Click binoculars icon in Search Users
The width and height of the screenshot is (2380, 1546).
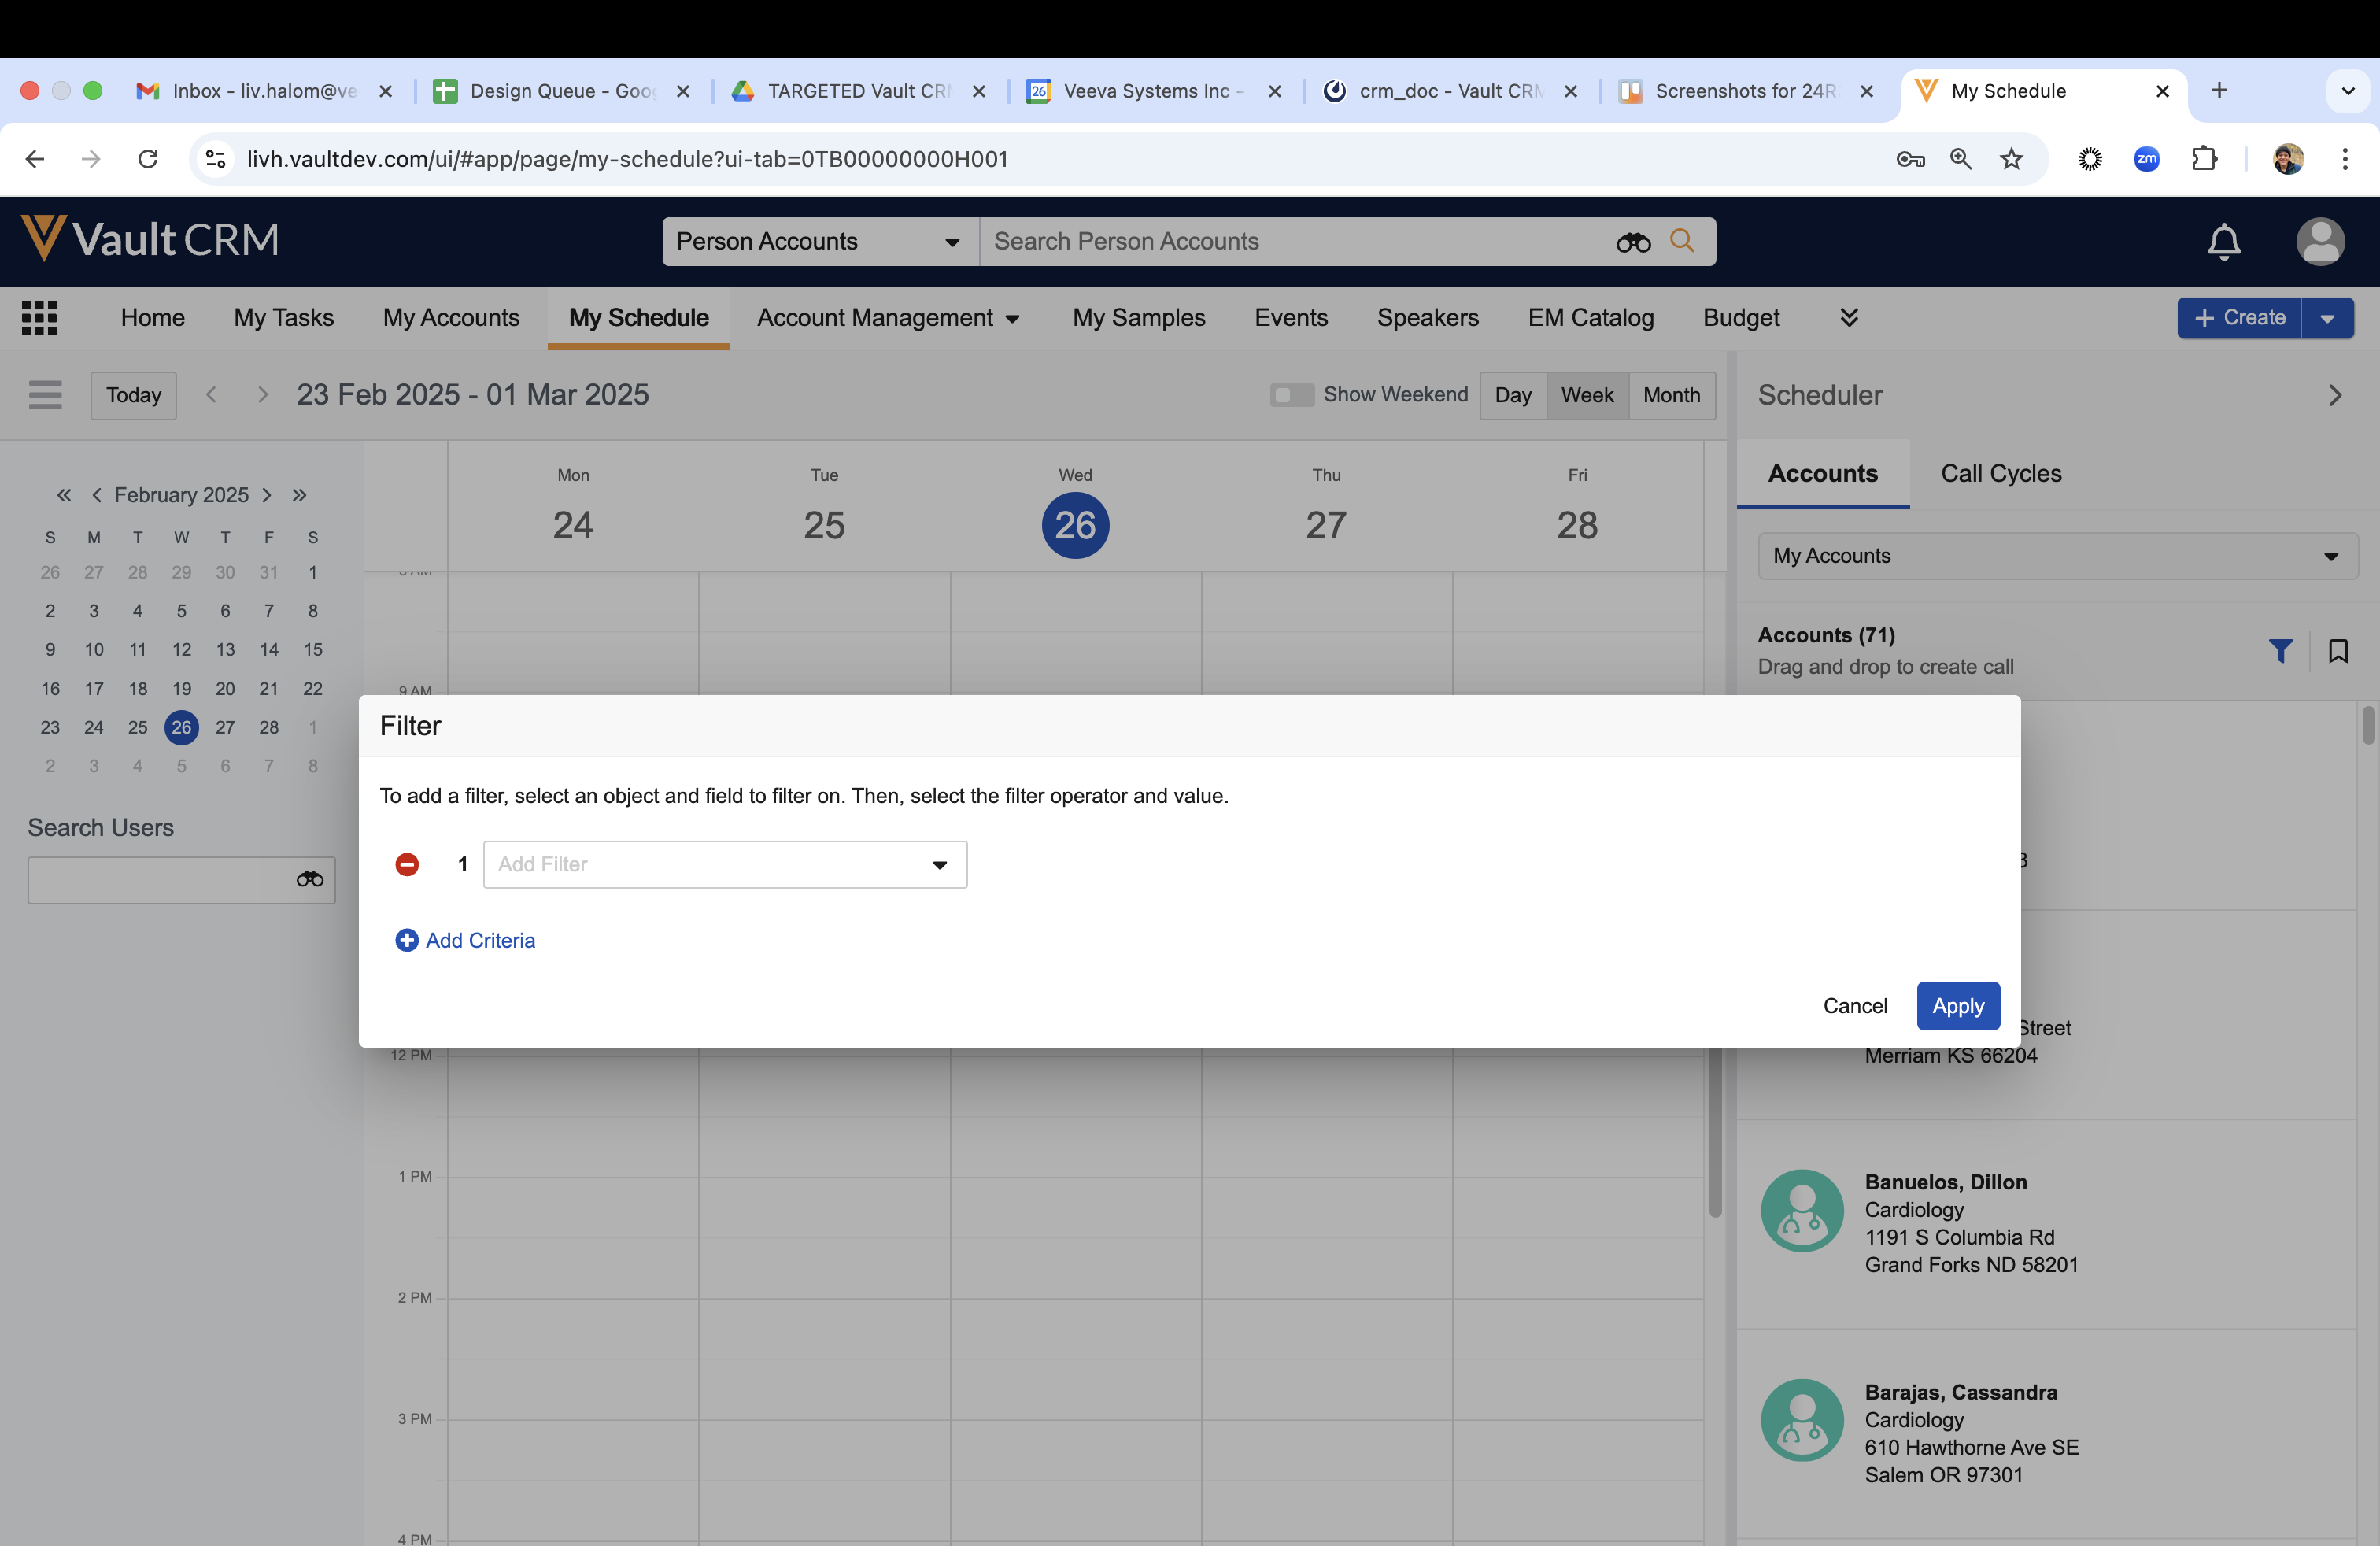click(x=310, y=879)
